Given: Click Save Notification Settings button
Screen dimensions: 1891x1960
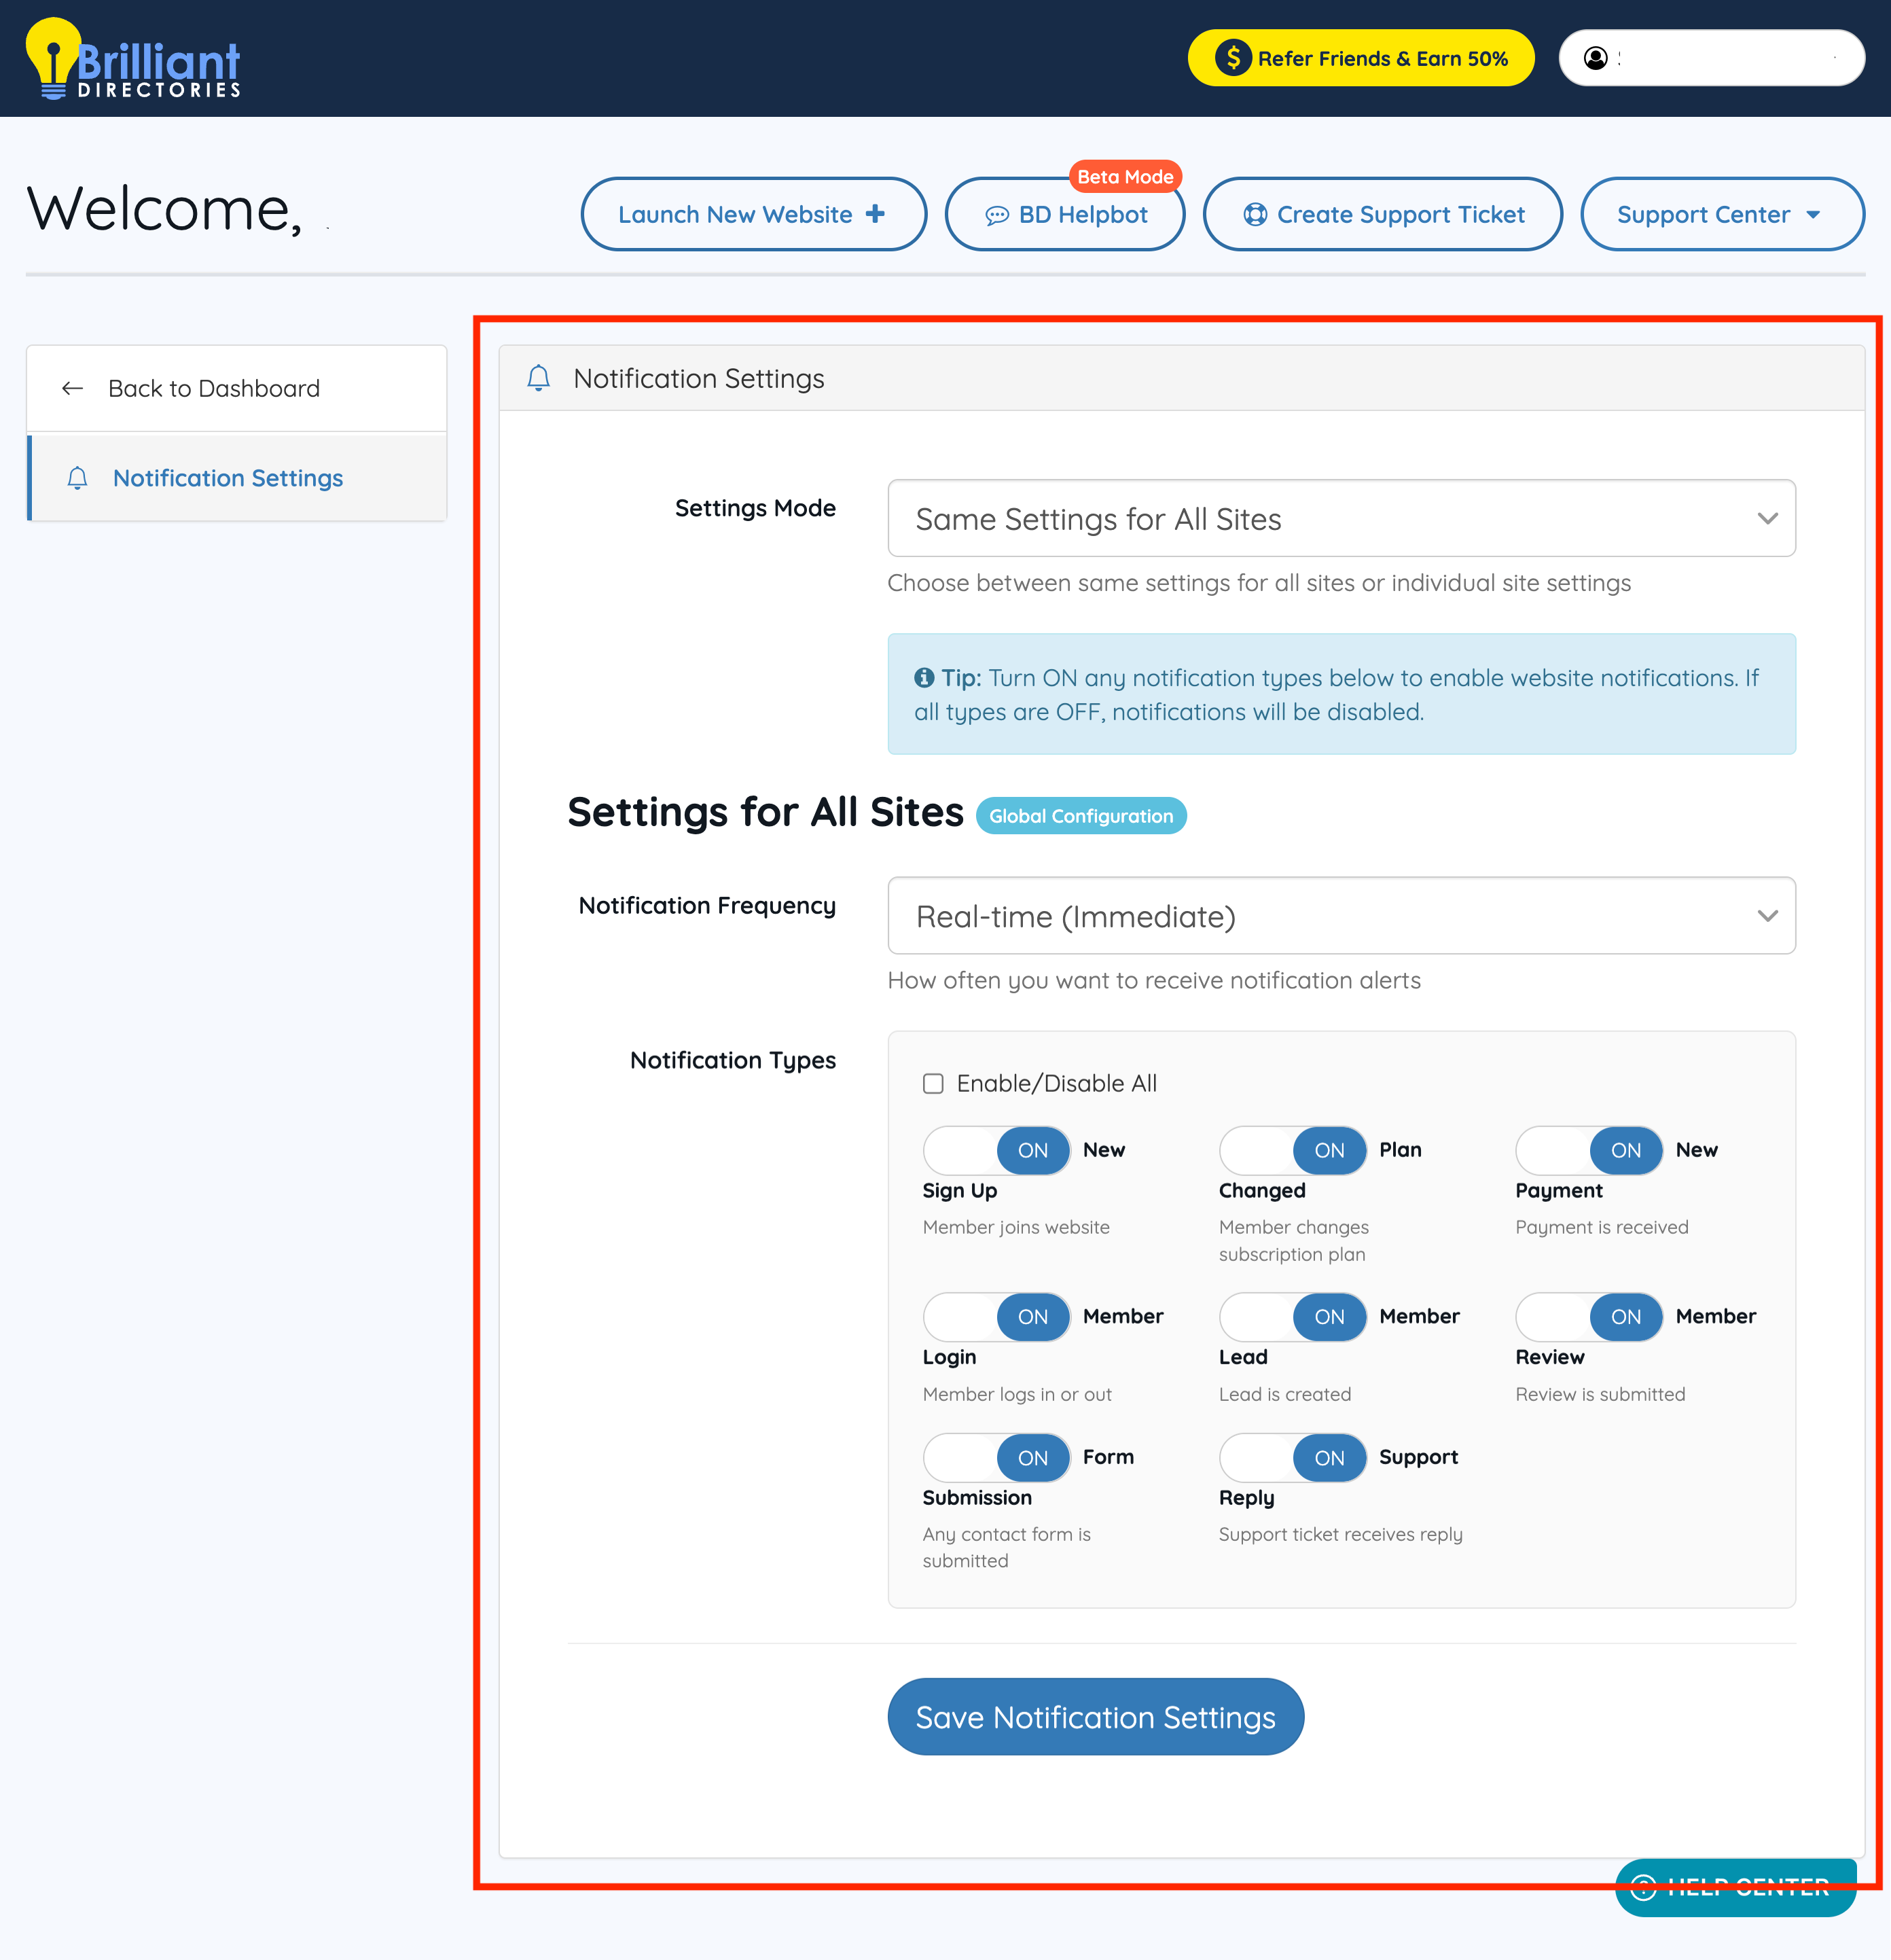Looking at the screenshot, I should click(x=1095, y=1716).
